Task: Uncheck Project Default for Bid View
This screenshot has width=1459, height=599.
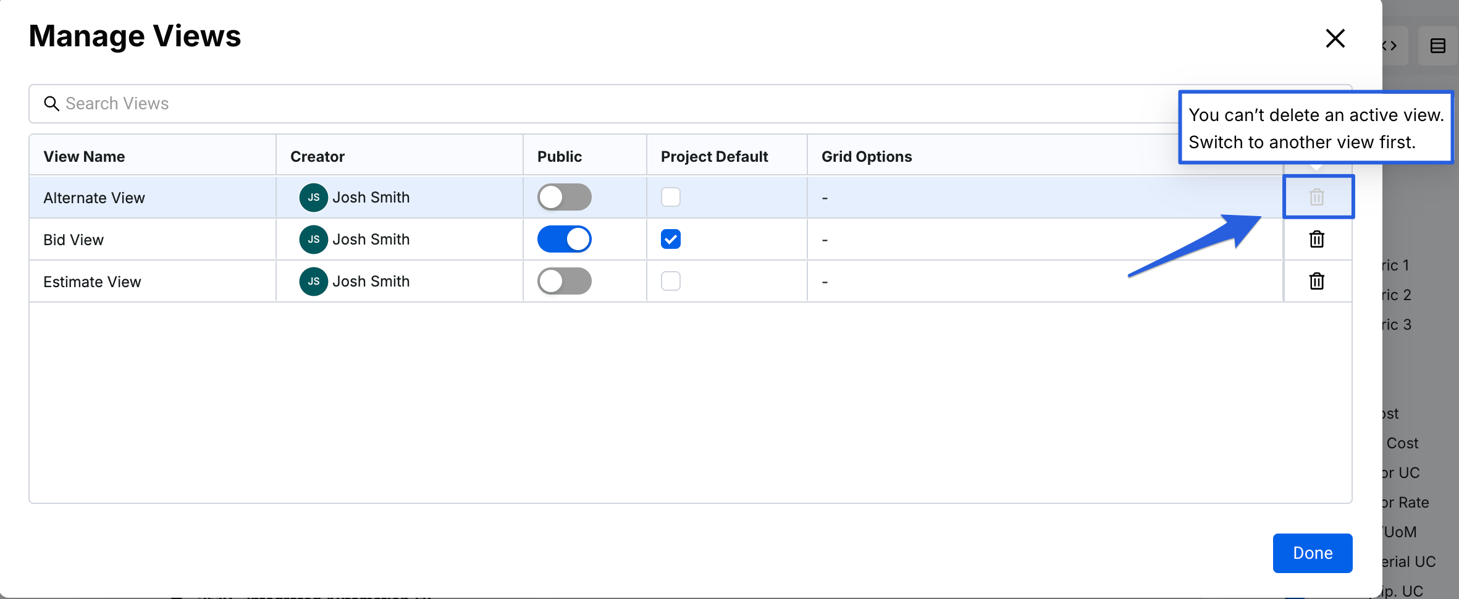Action: coord(670,239)
